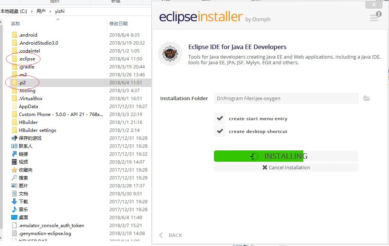Click the back arrow icon in installer
389x246 pixels.
tap(161, 235)
